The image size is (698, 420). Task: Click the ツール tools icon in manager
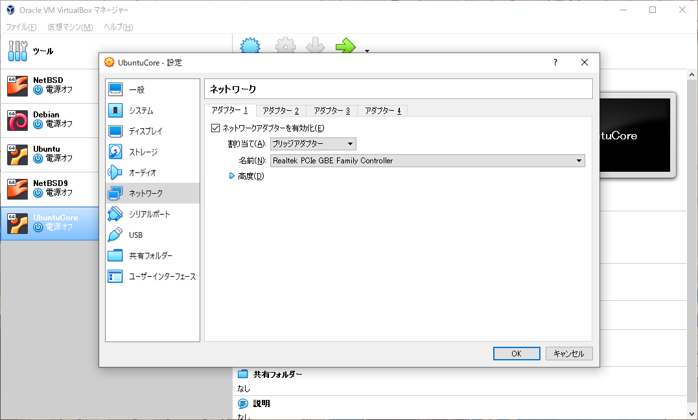[x=17, y=51]
